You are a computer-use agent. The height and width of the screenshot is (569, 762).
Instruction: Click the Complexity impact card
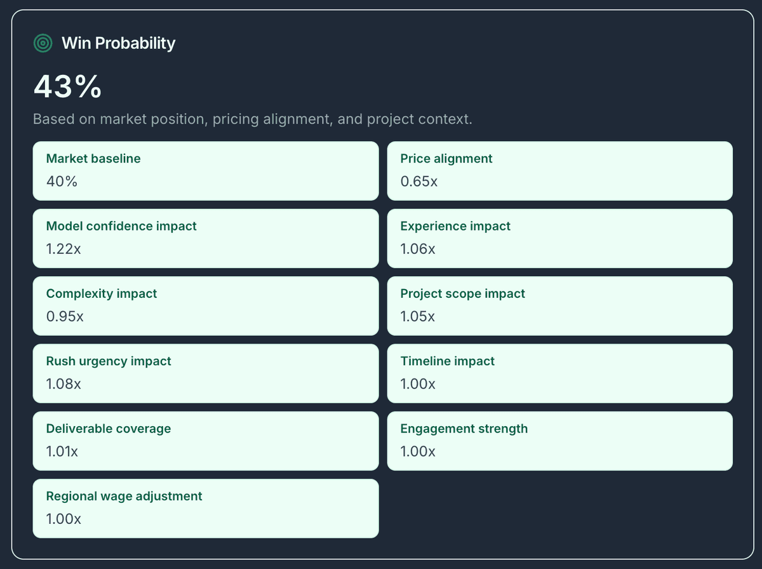(205, 305)
